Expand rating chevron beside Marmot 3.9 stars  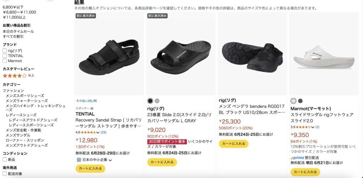[313, 127]
